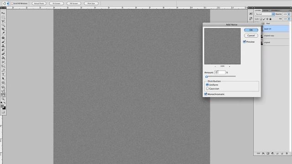292x164 pixels.
Task: Select the Pen tool
Action: pyautogui.click(x=3, y=71)
